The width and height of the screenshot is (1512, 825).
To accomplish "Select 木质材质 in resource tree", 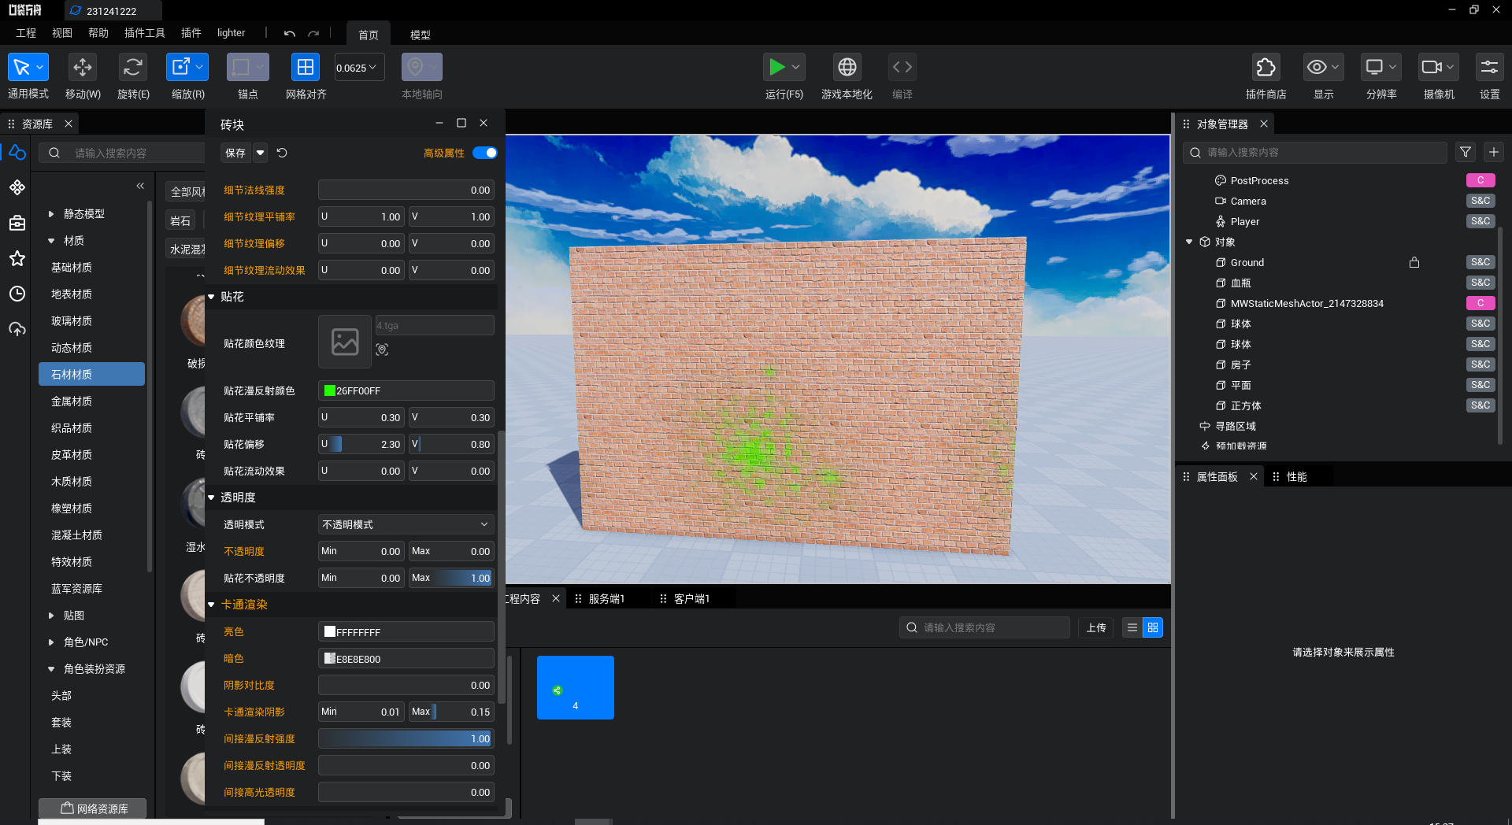I will (x=72, y=482).
